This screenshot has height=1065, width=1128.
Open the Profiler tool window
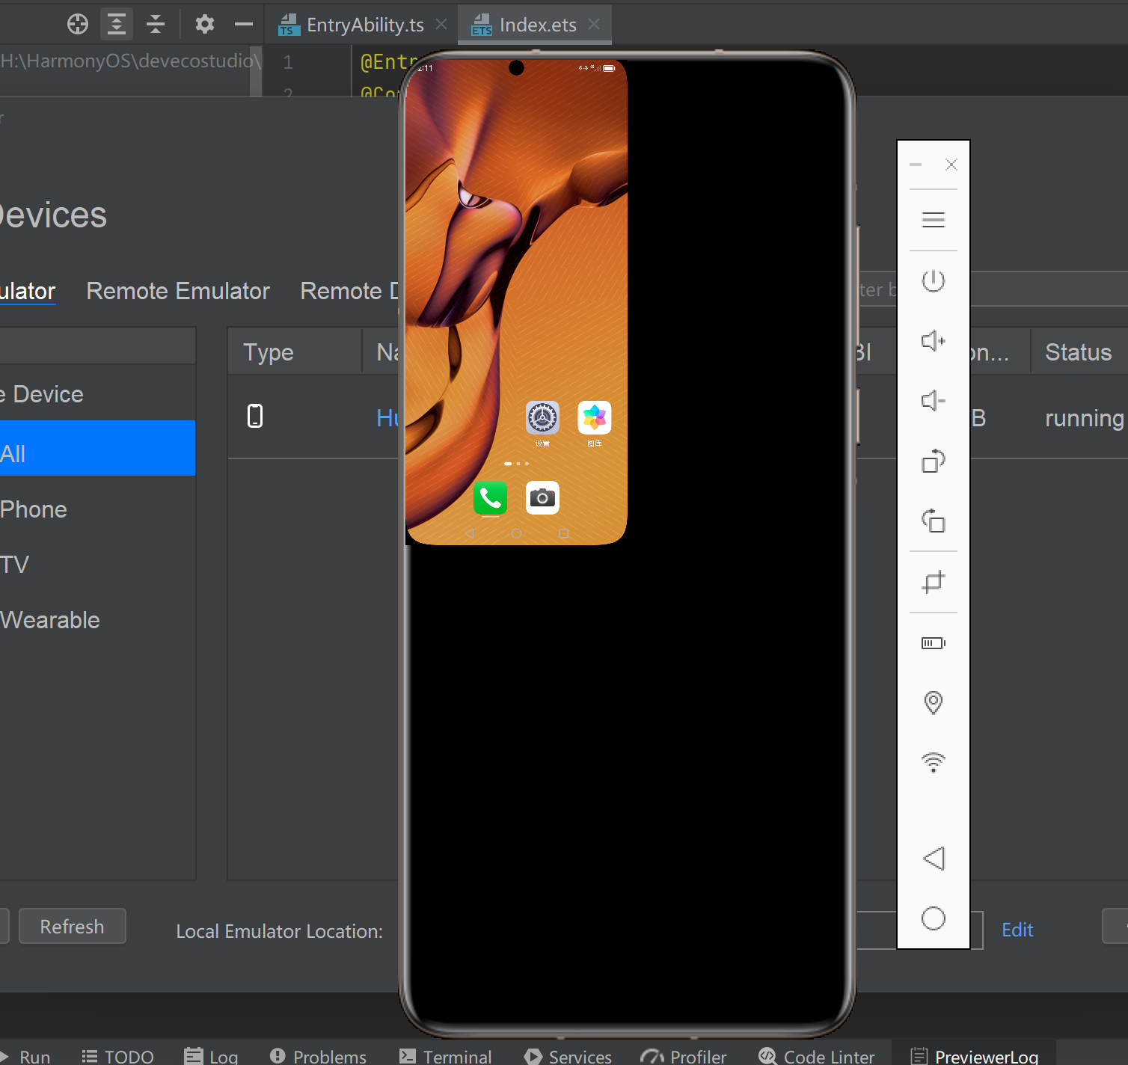pos(684,1056)
